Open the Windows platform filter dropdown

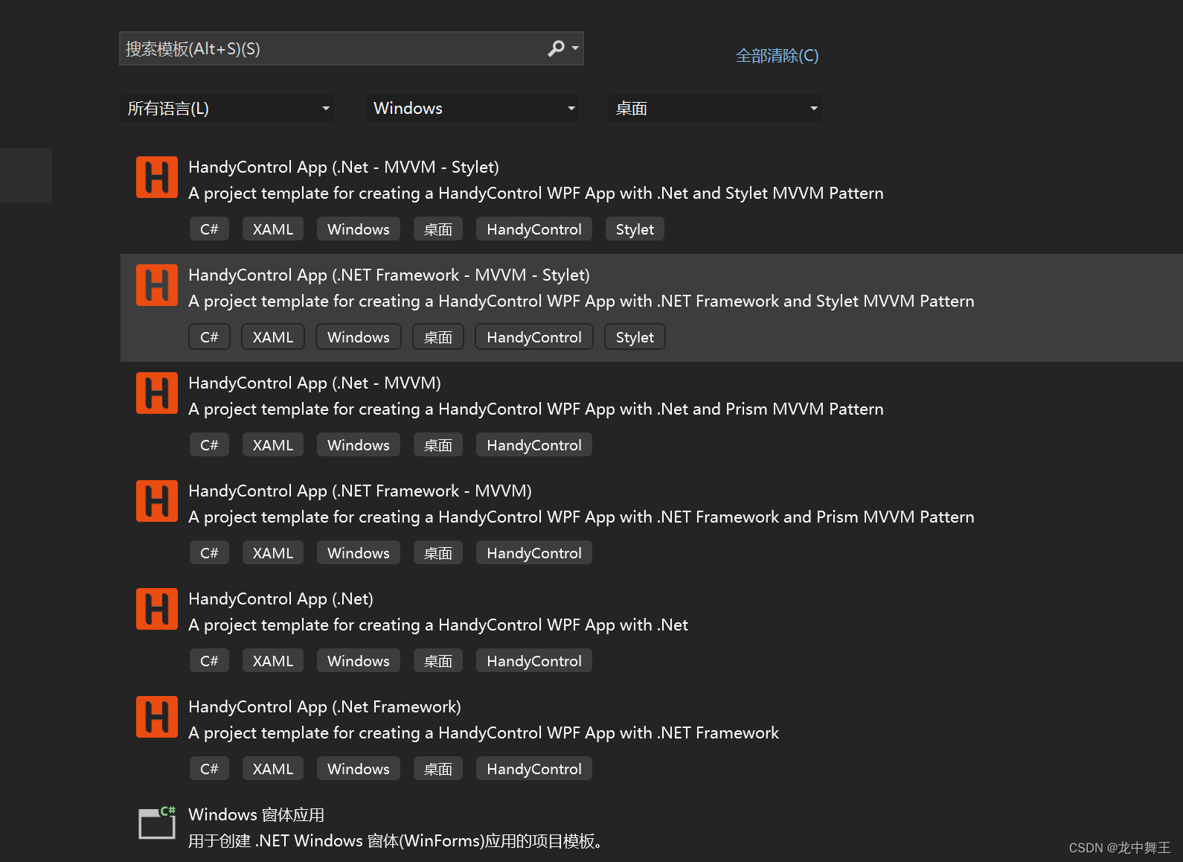pyautogui.click(x=472, y=108)
